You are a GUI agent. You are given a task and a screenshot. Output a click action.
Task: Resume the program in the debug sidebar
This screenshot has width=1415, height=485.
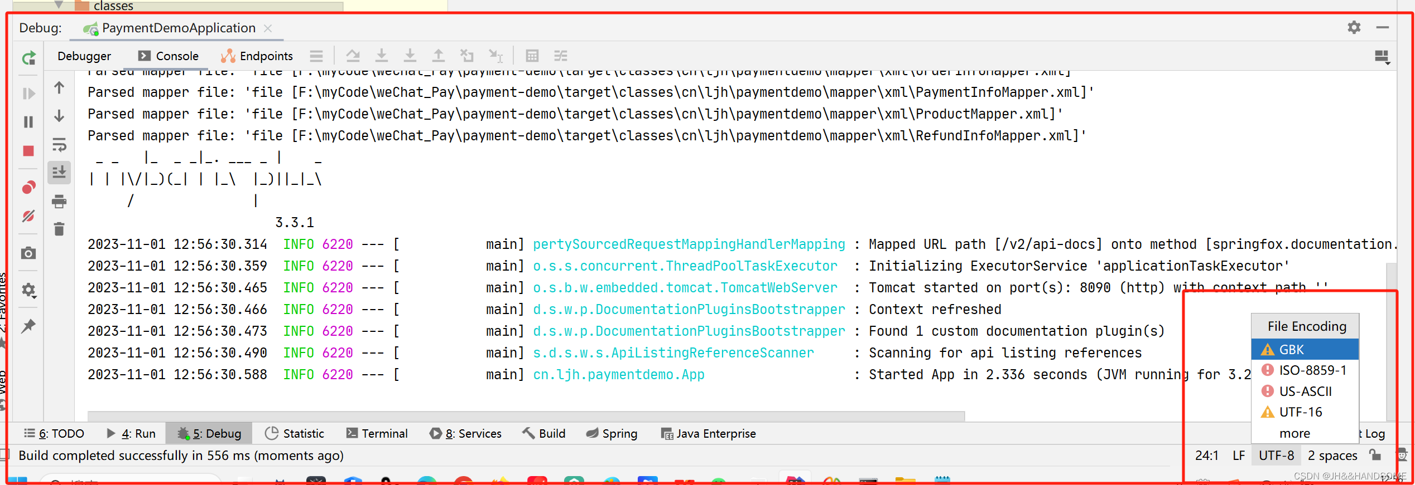click(x=28, y=94)
